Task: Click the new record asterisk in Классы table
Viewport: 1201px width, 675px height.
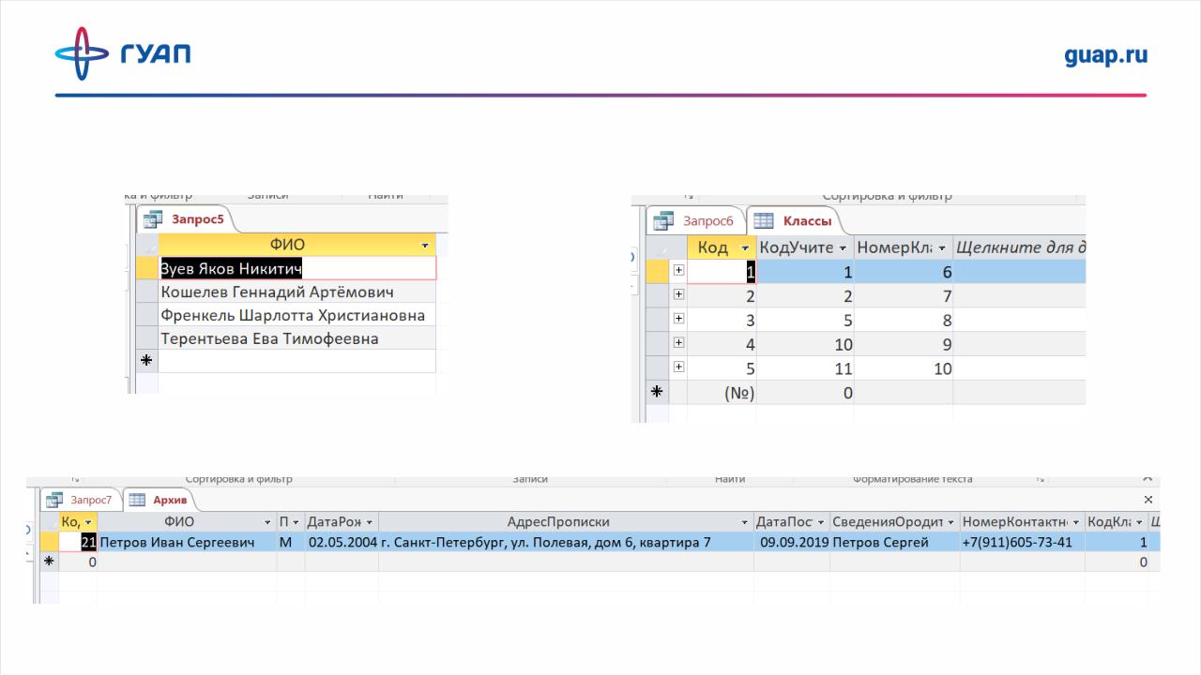Action: (658, 393)
